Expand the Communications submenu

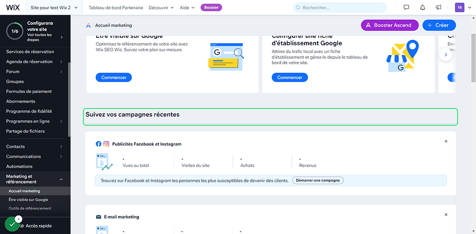click(61, 157)
